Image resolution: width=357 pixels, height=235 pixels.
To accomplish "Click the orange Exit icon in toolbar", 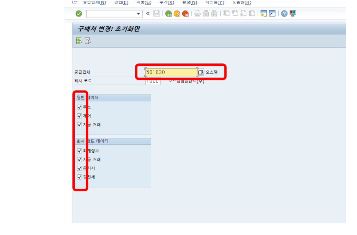I will point(177,14).
